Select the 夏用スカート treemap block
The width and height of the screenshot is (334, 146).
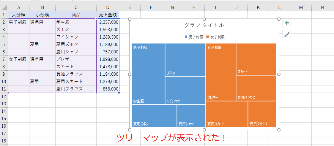[x=227, y=114]
